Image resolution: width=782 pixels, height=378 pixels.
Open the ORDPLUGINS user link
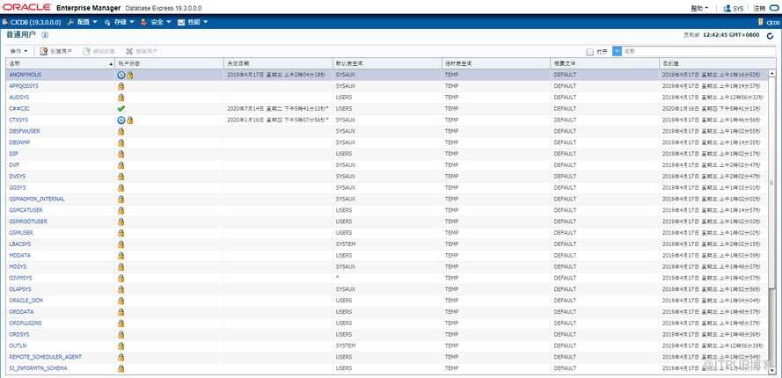26,323
